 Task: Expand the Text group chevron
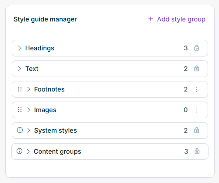tap(19, 69)
